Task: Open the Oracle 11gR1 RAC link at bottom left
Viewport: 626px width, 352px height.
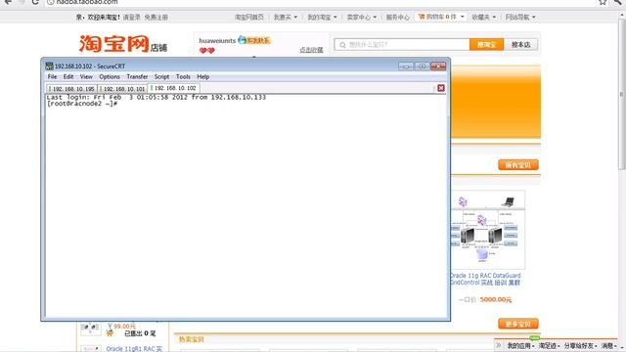Action: [x=134, y=348]
